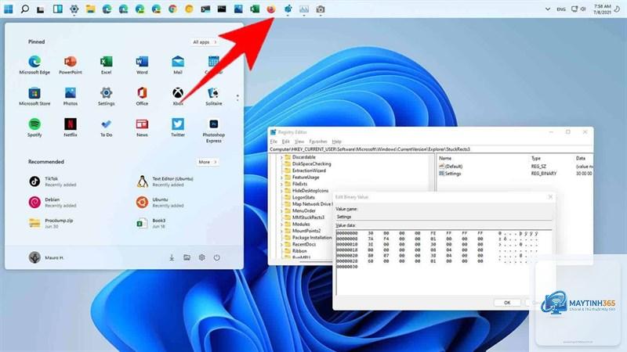Expand the MenuOrder registry key

pyautogui.click(x=281, y=210)
